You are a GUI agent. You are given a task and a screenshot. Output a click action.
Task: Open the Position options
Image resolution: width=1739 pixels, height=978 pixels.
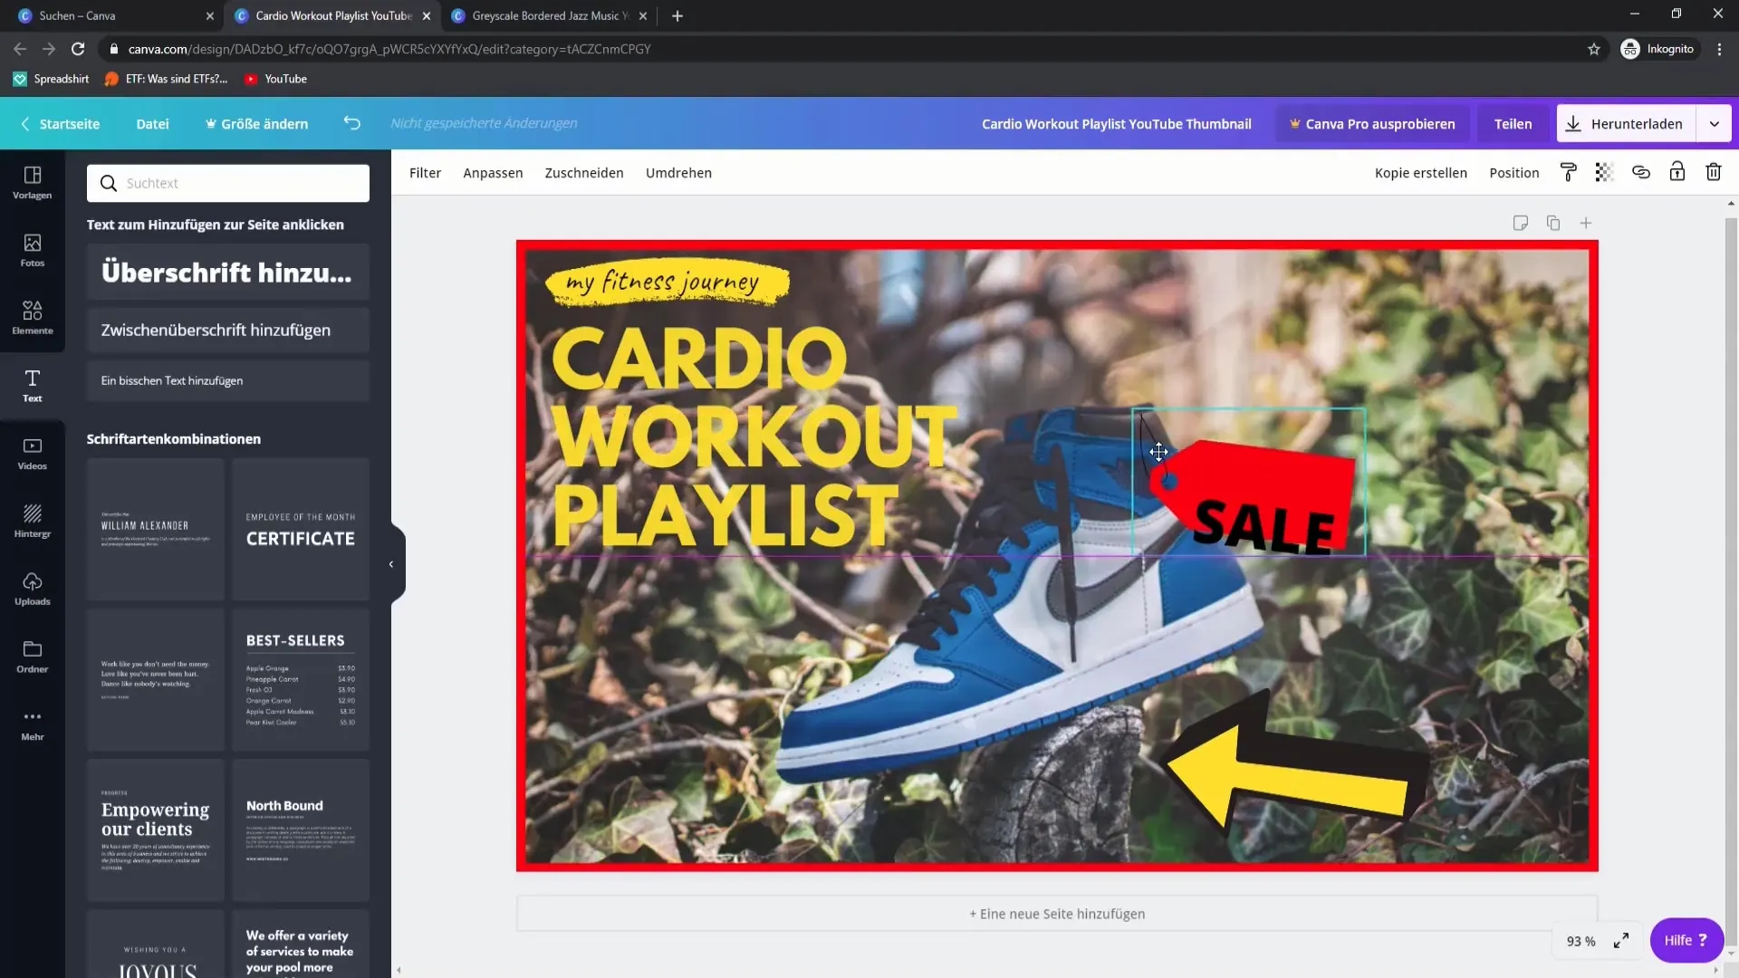(x=1513, y=173)
